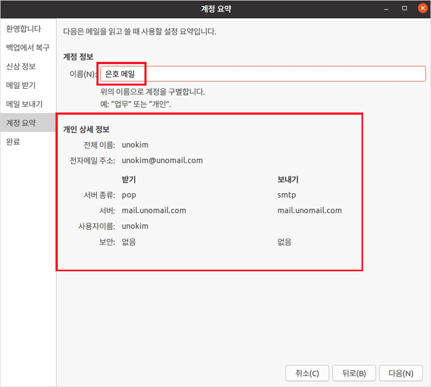Click the example hint 예: "업무" 또는 "개인"

pyautogui.click(x=136, y=104)
